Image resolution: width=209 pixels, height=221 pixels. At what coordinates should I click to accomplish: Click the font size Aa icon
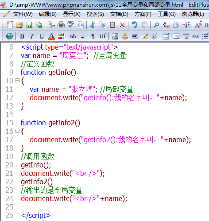198,25
